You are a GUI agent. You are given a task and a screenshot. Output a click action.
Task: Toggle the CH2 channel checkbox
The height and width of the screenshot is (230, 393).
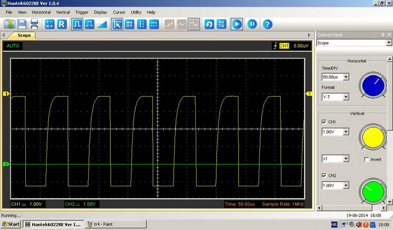pyautogui.click(x=324, y=175)
